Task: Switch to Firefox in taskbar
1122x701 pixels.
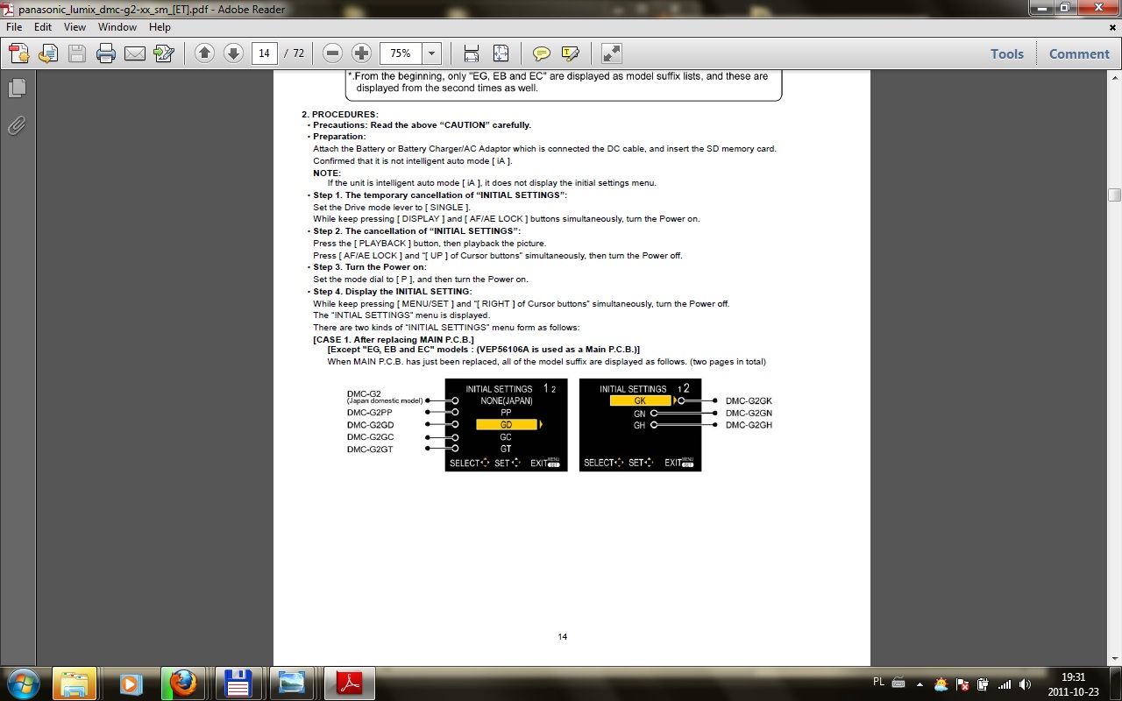Action: (x=183, y=683)
